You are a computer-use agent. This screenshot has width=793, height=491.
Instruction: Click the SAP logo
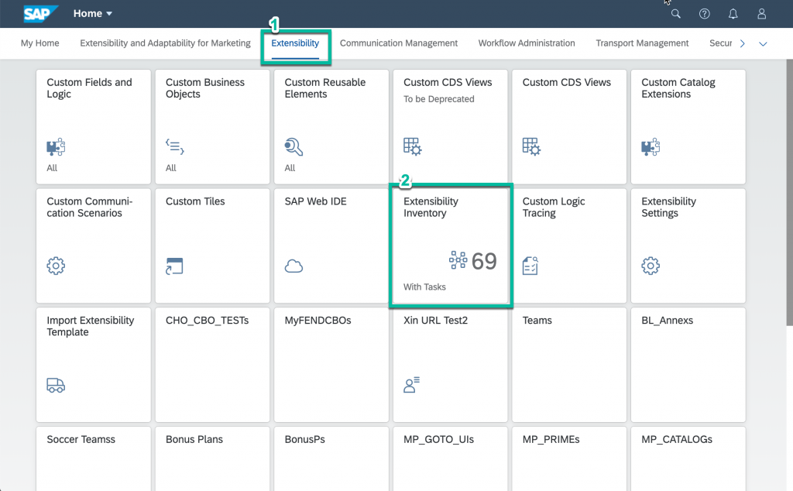[x=40, y=14]
